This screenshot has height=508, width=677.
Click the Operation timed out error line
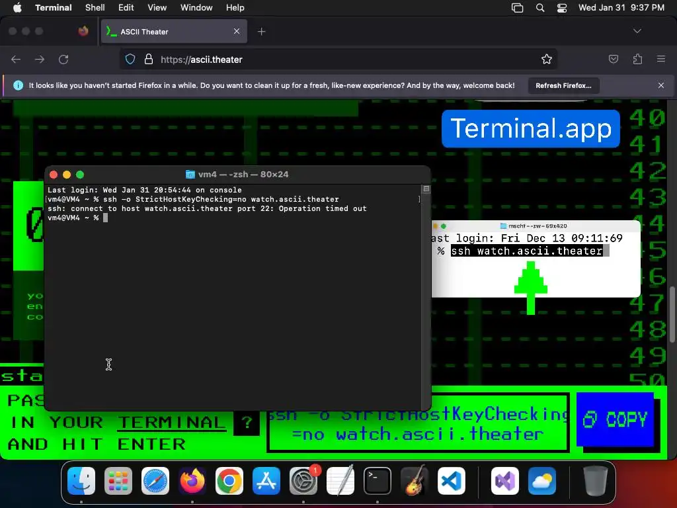[207, 208]
